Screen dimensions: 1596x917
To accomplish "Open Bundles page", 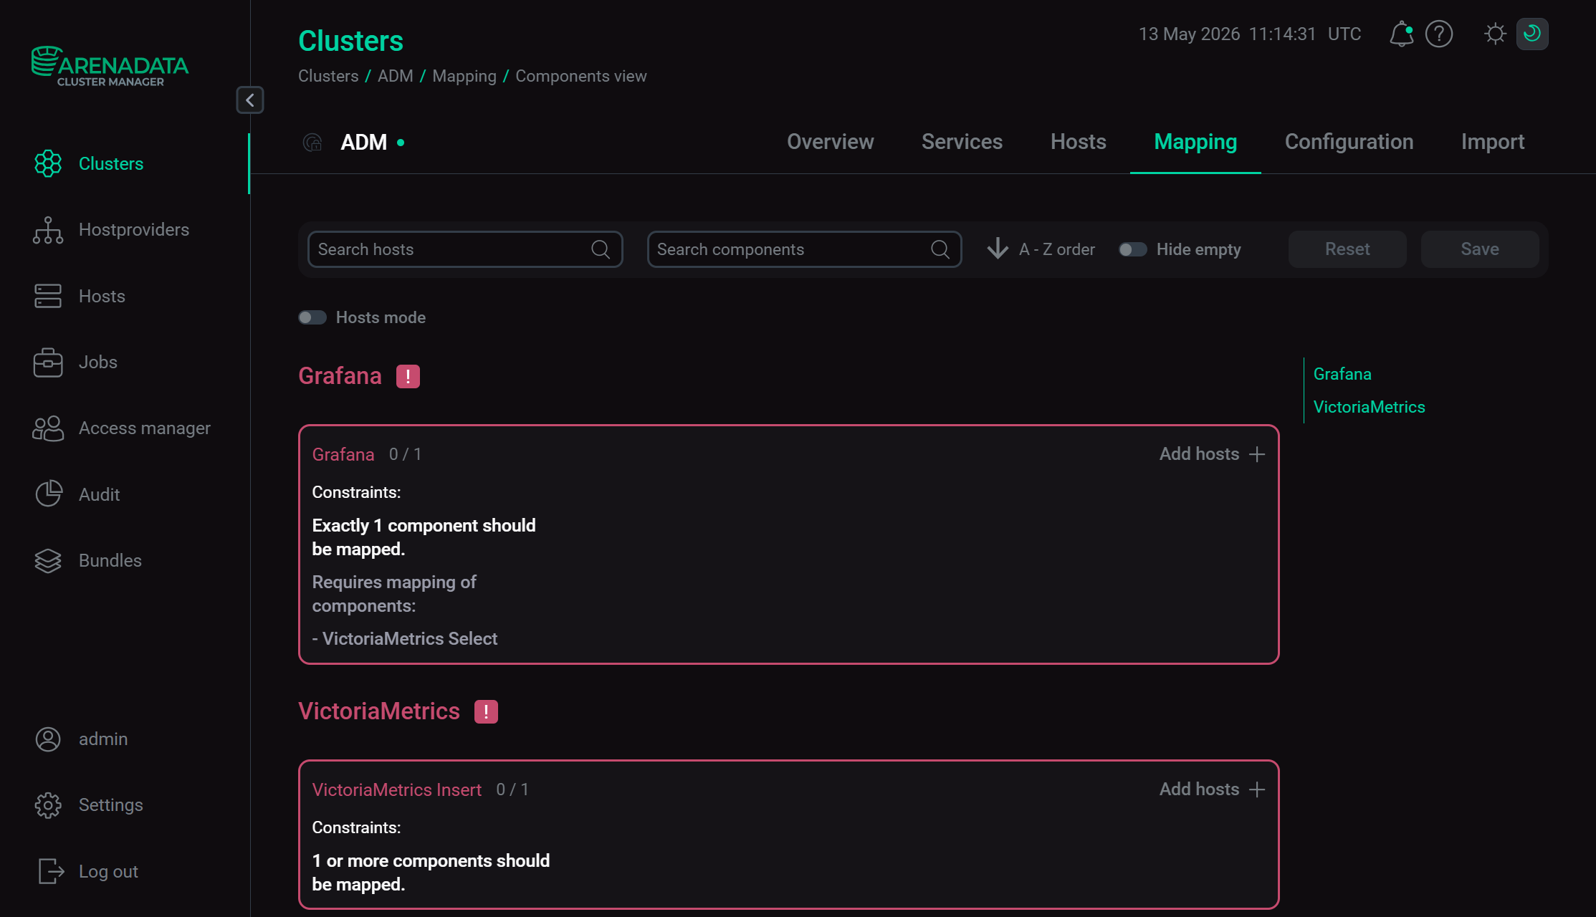I will 110,561.
